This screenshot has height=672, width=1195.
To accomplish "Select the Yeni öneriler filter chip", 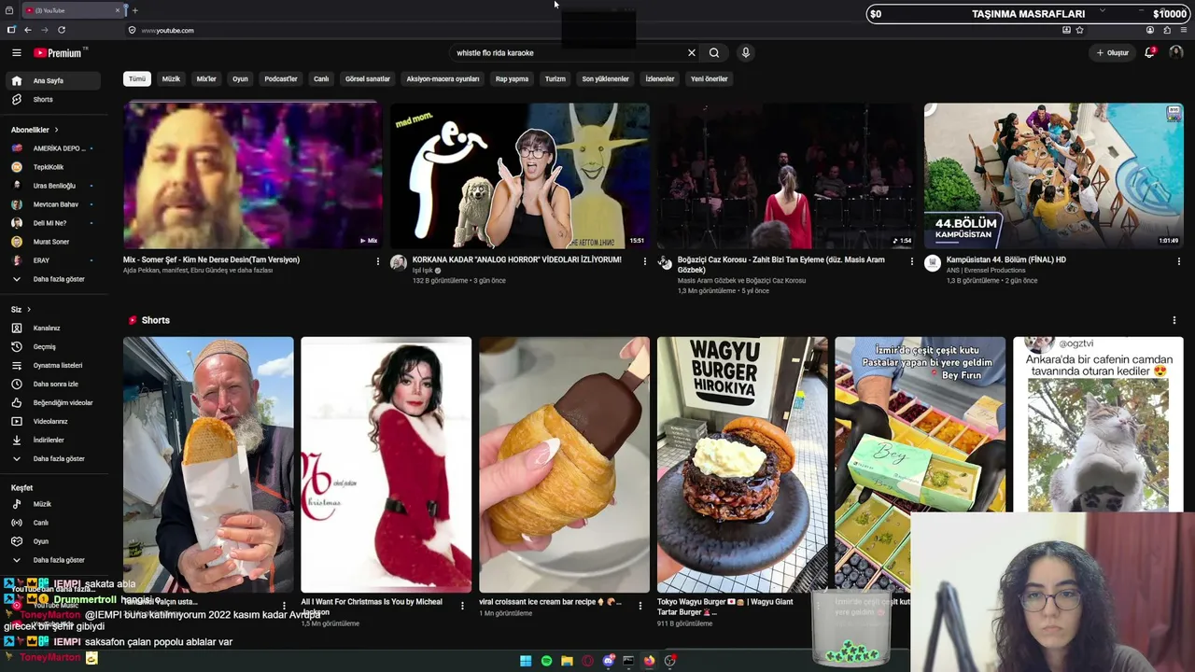I will 710,79.
